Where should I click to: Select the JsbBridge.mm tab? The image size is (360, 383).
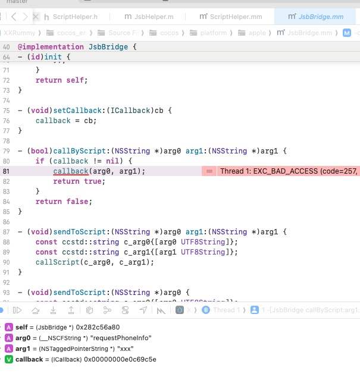pyautogui.click(x=316, y=17)
